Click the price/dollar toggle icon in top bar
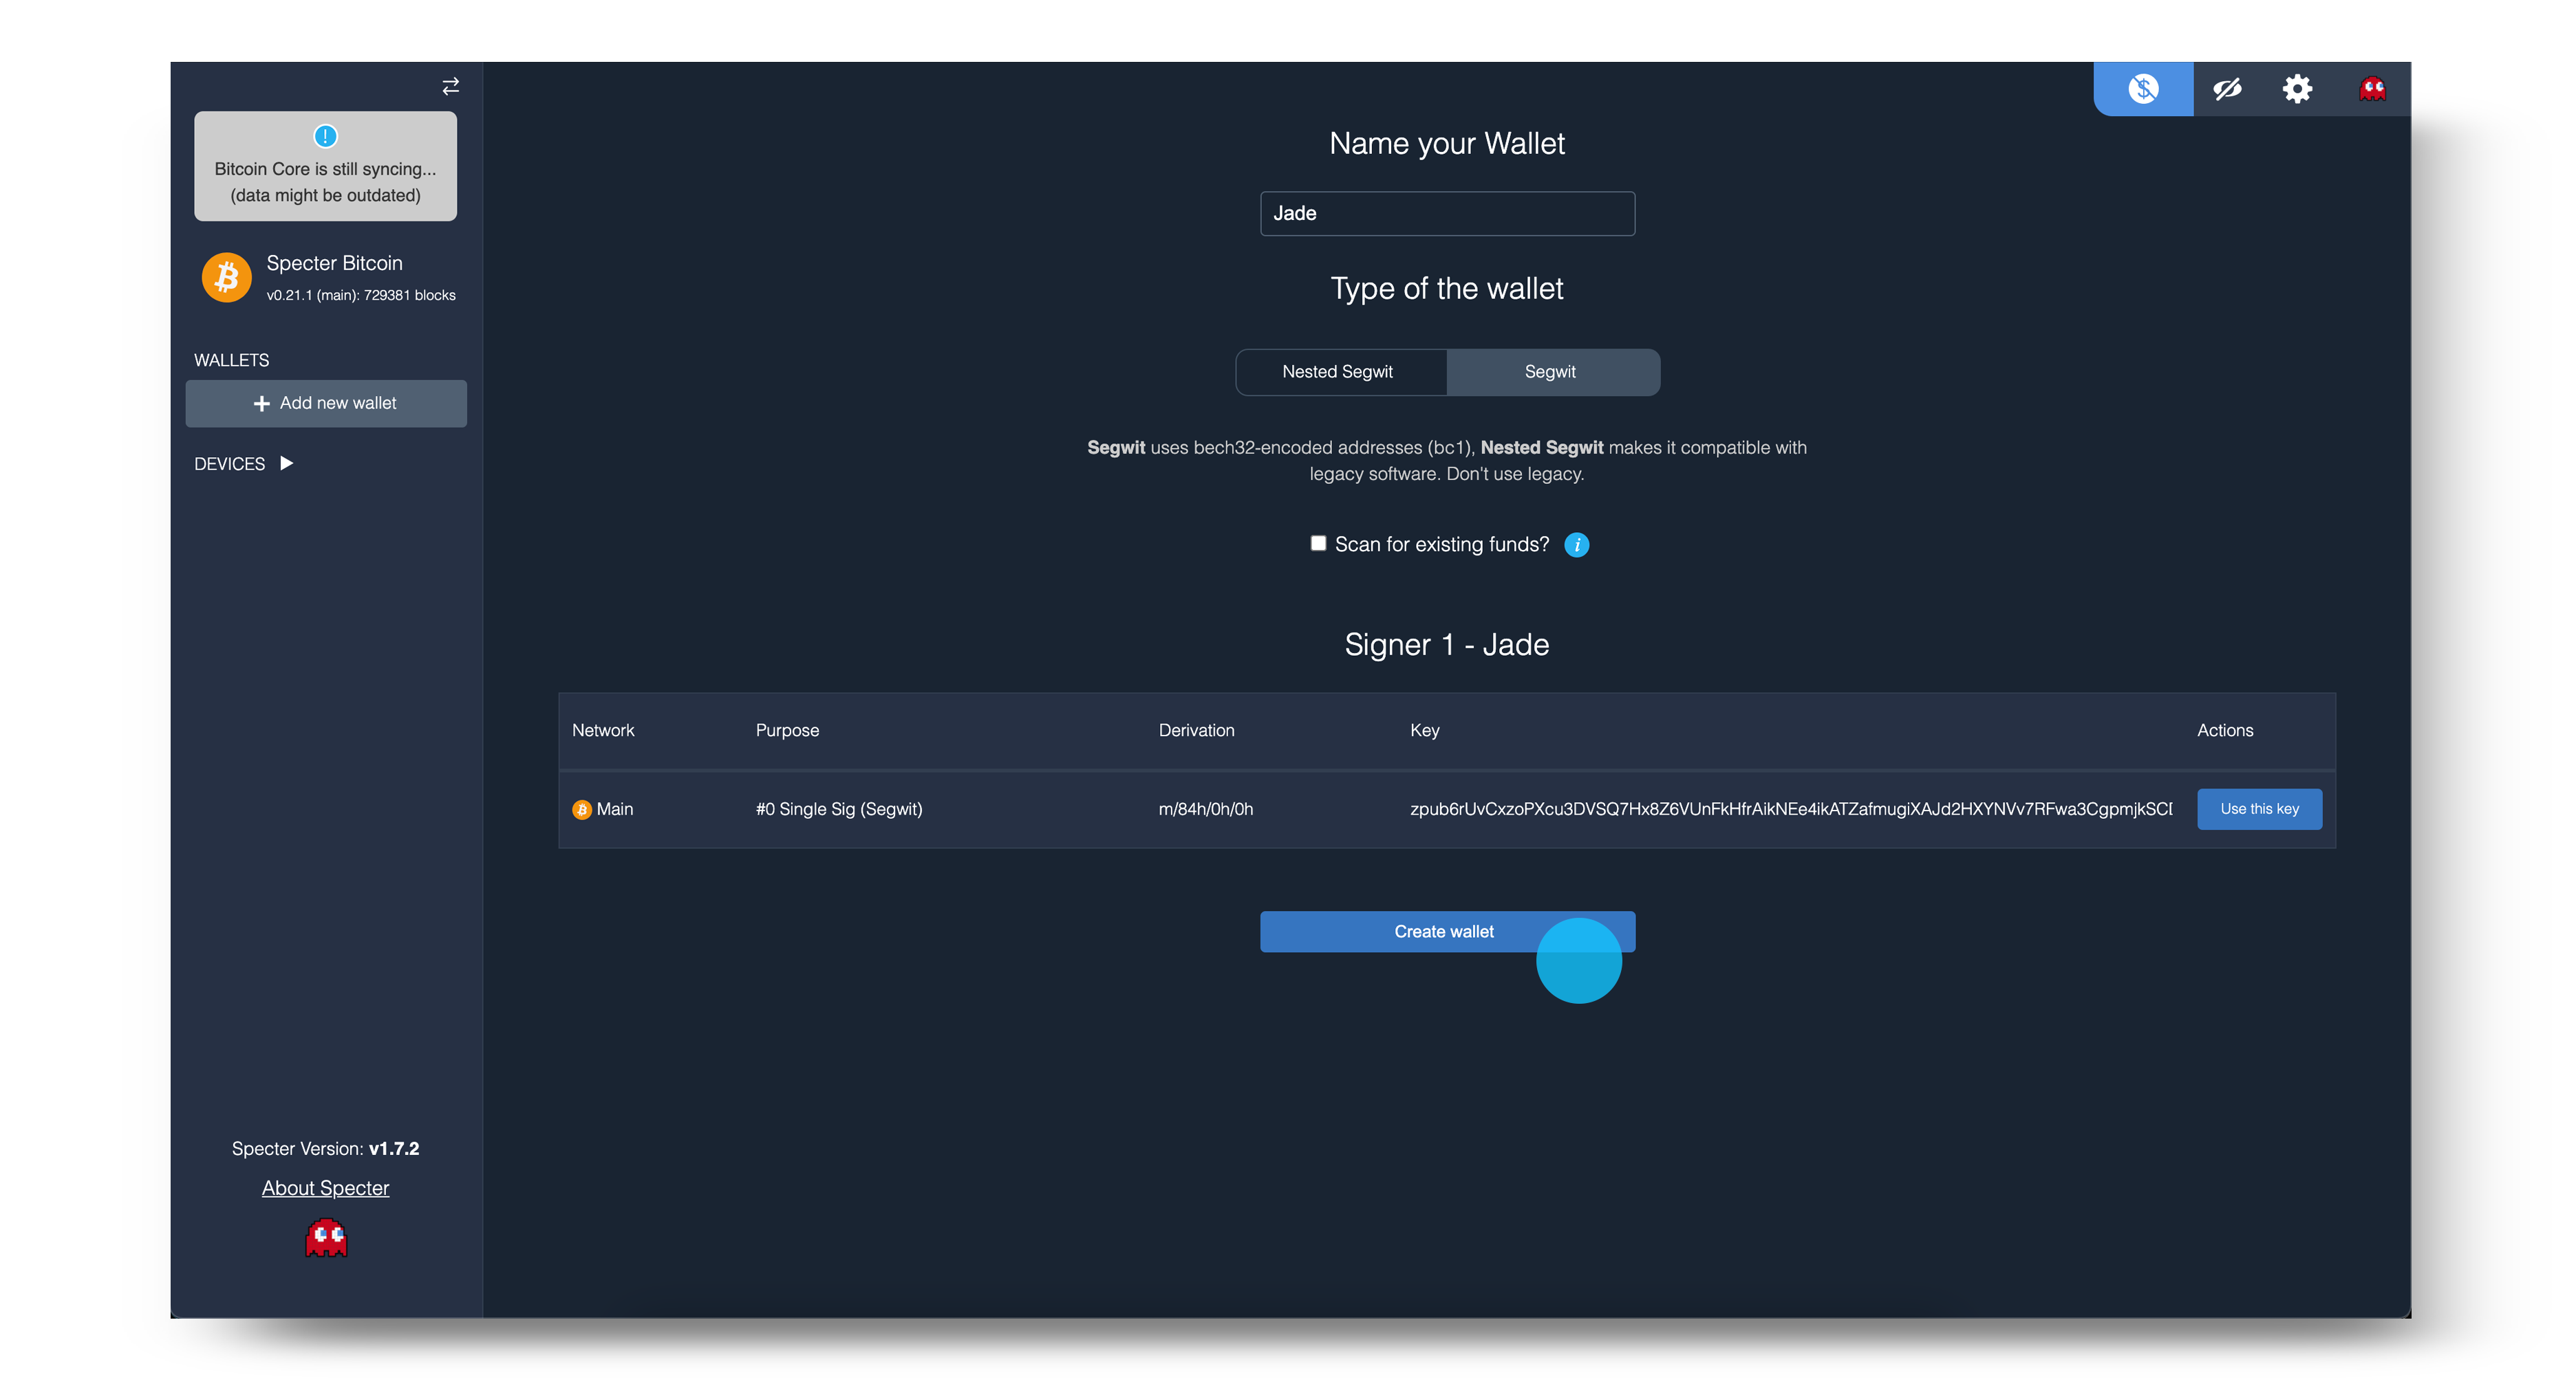The width and height of the screenshot is (2576, 1386). pyautogui.click(x=2142, y=89)
